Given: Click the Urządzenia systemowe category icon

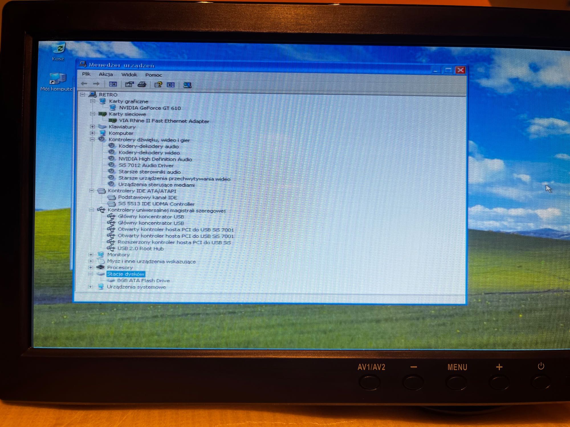Looking at the screenshot, I should [x=100, y=287].
